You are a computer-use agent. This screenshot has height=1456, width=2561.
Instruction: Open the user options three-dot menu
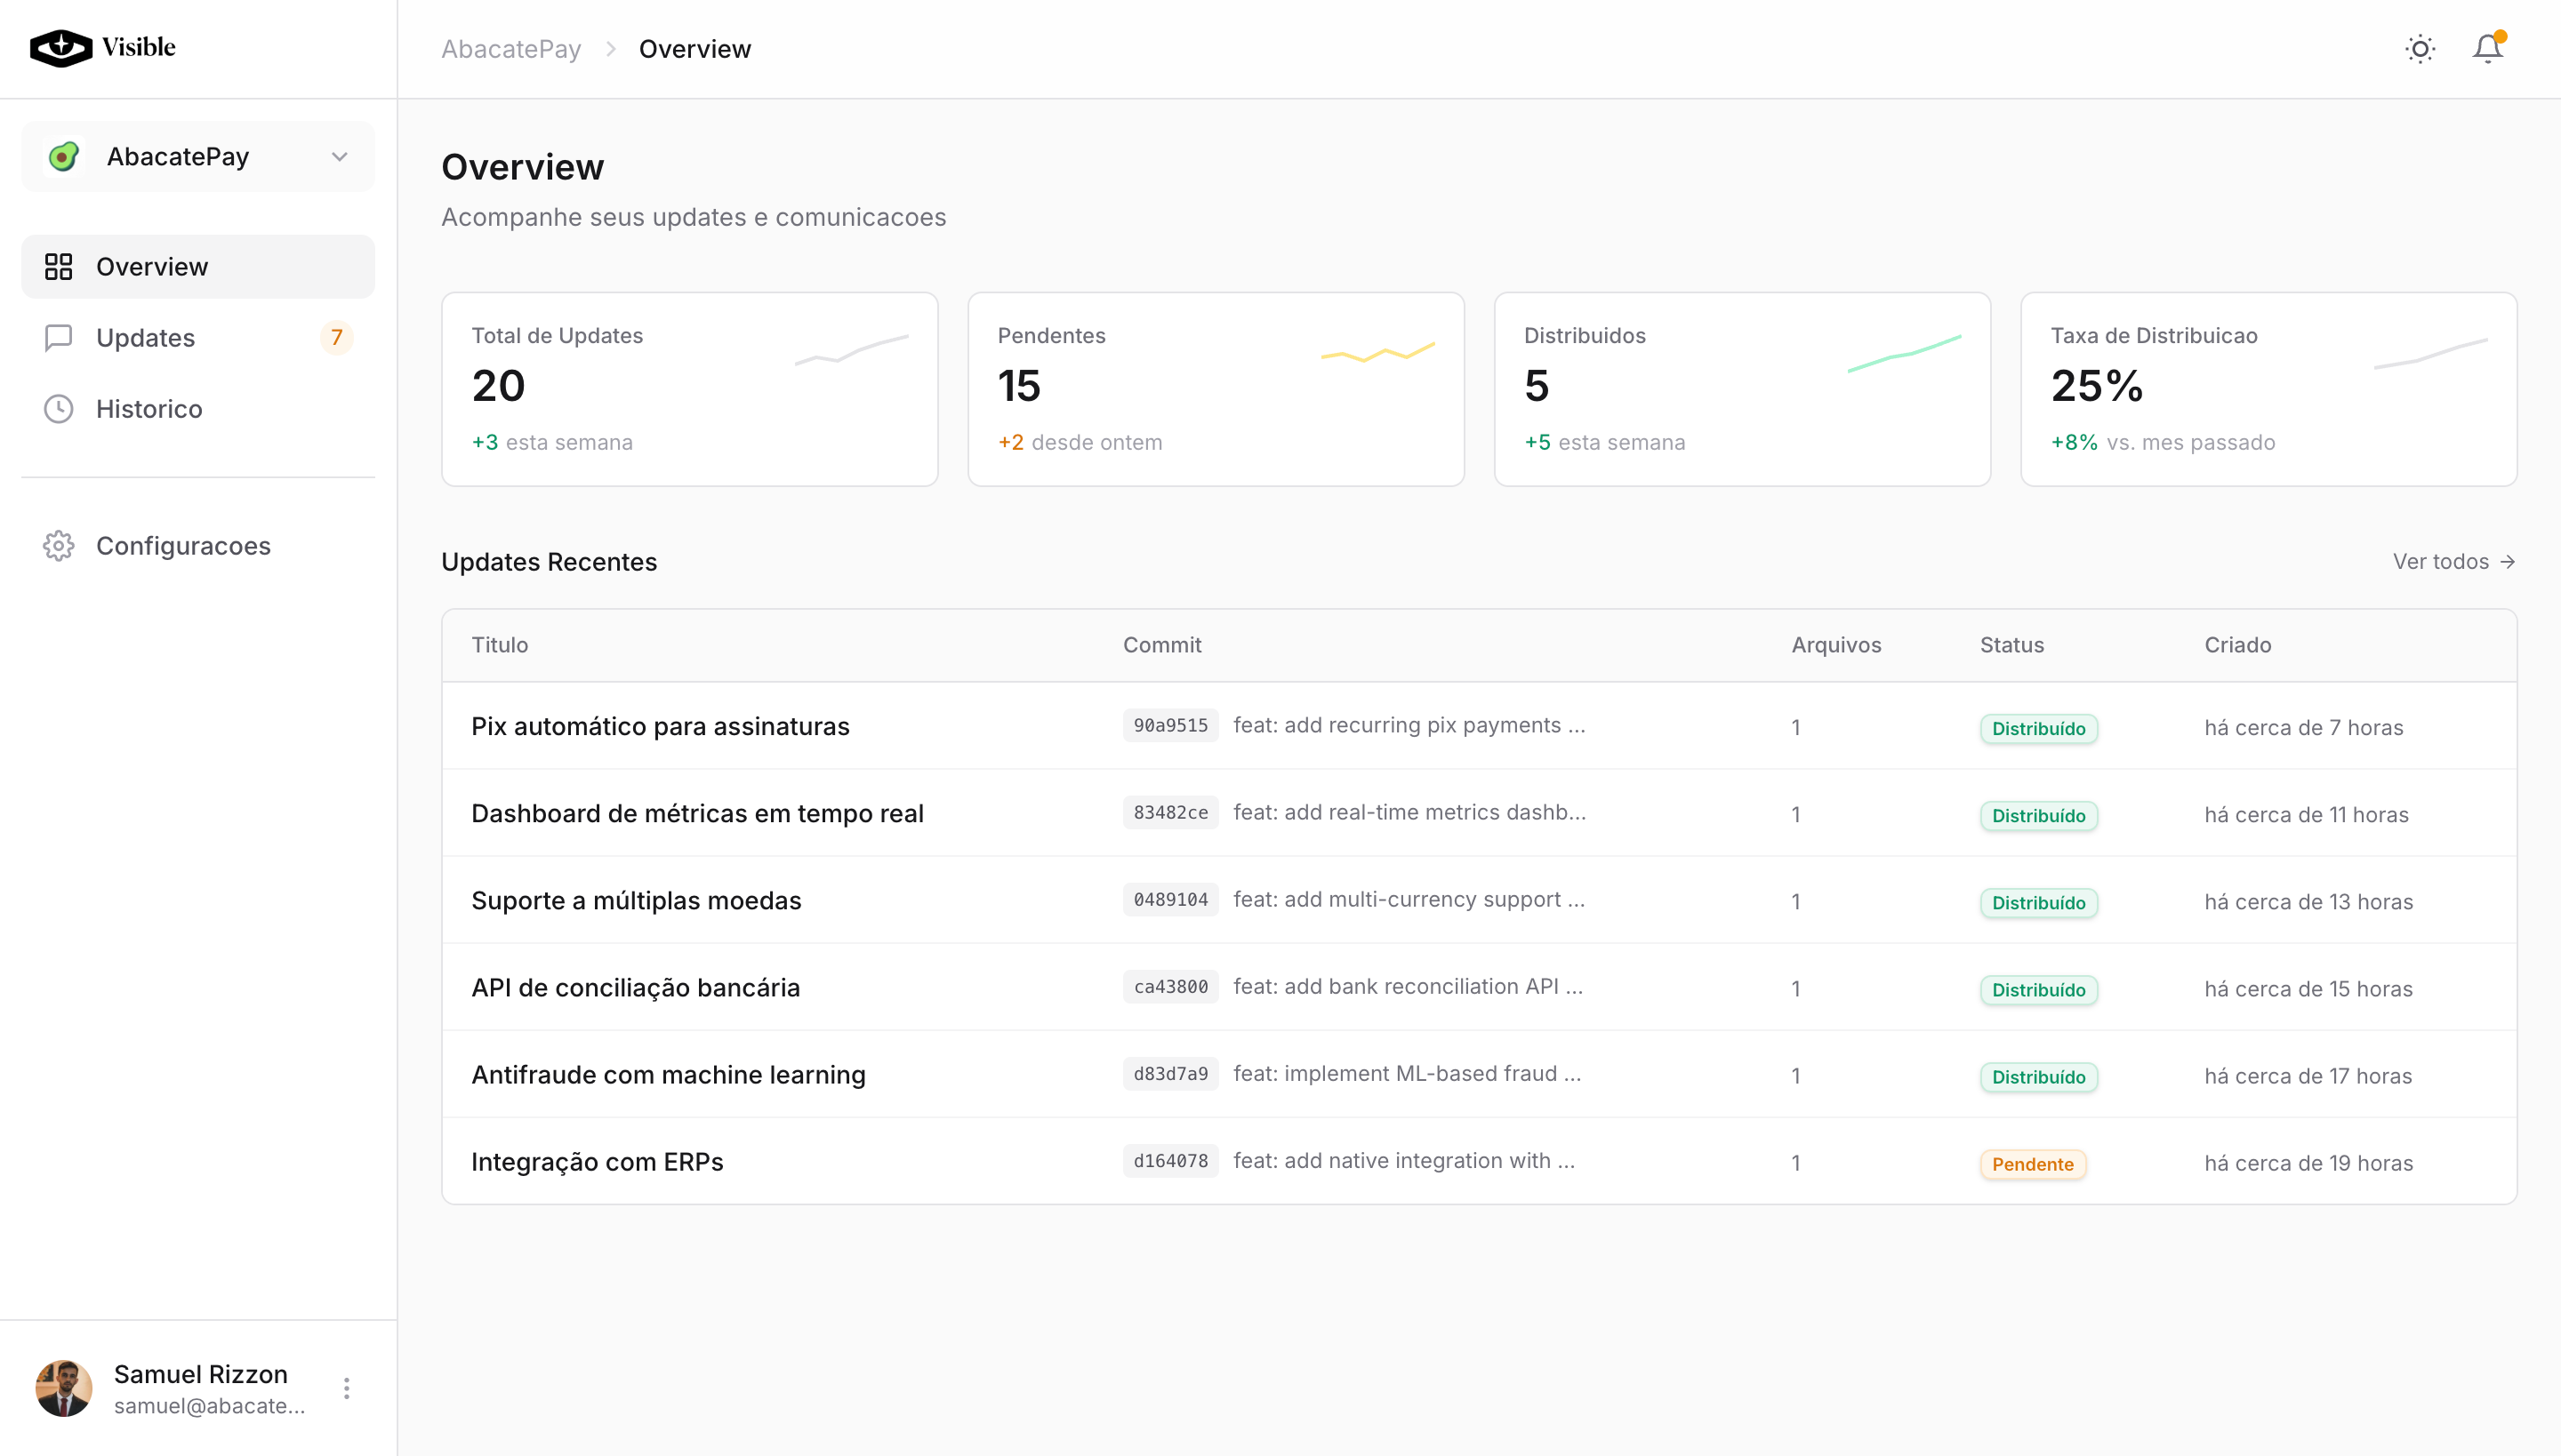[346, 1388]
